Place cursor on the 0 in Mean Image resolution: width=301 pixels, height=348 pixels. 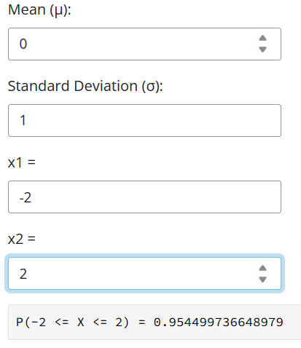pos(23,44)
